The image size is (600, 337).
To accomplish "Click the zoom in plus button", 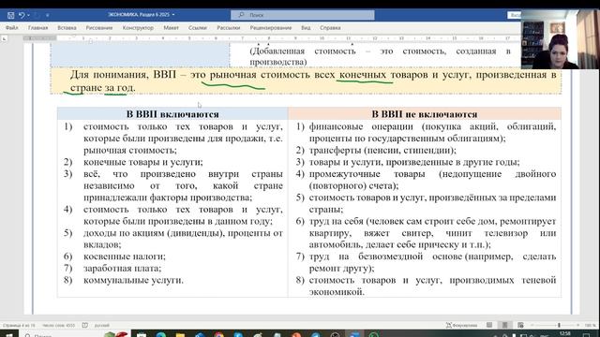I will (x=578, y=325).
